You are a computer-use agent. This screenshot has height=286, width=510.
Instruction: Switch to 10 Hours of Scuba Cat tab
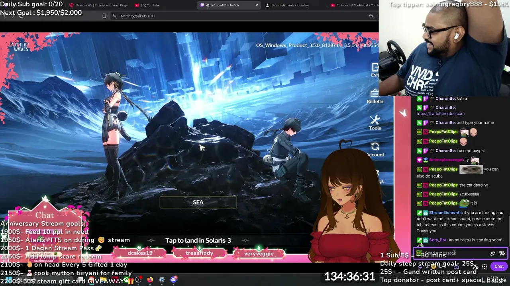coord(354,5)
